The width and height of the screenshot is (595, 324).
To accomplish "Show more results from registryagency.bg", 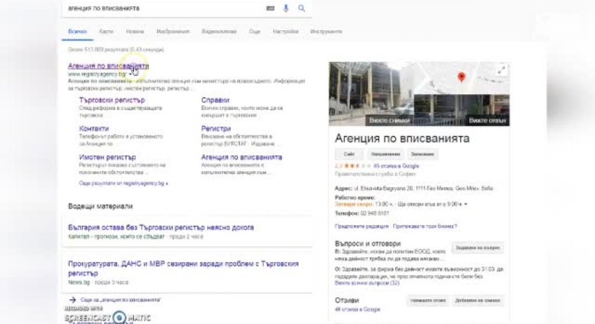I will (123, 183).
